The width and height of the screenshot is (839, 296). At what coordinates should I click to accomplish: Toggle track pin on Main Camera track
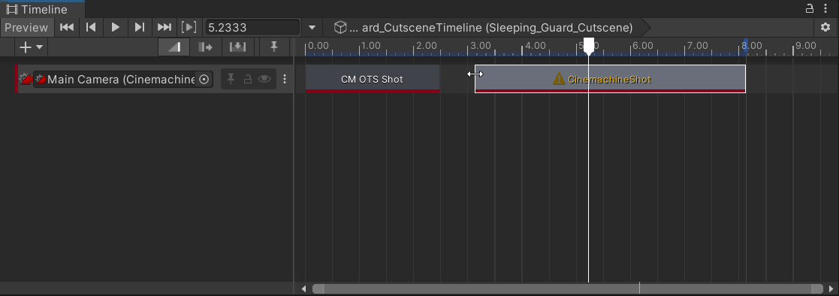tap(231, 79)
